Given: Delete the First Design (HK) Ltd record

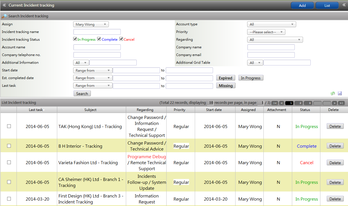Looking at the screenshot, I should [335, 199].
